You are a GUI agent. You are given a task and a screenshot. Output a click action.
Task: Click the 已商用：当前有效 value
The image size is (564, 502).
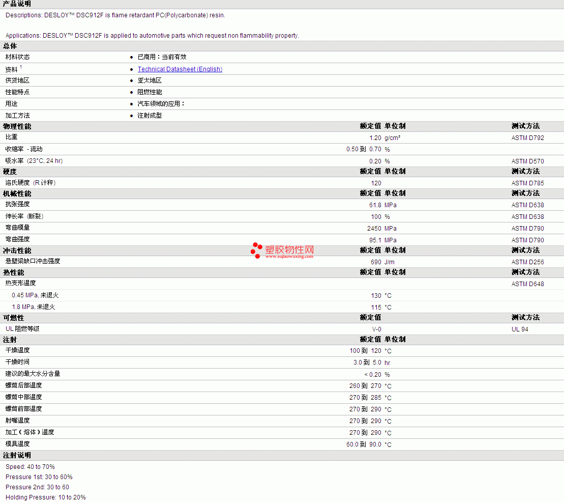coord(162,57)
